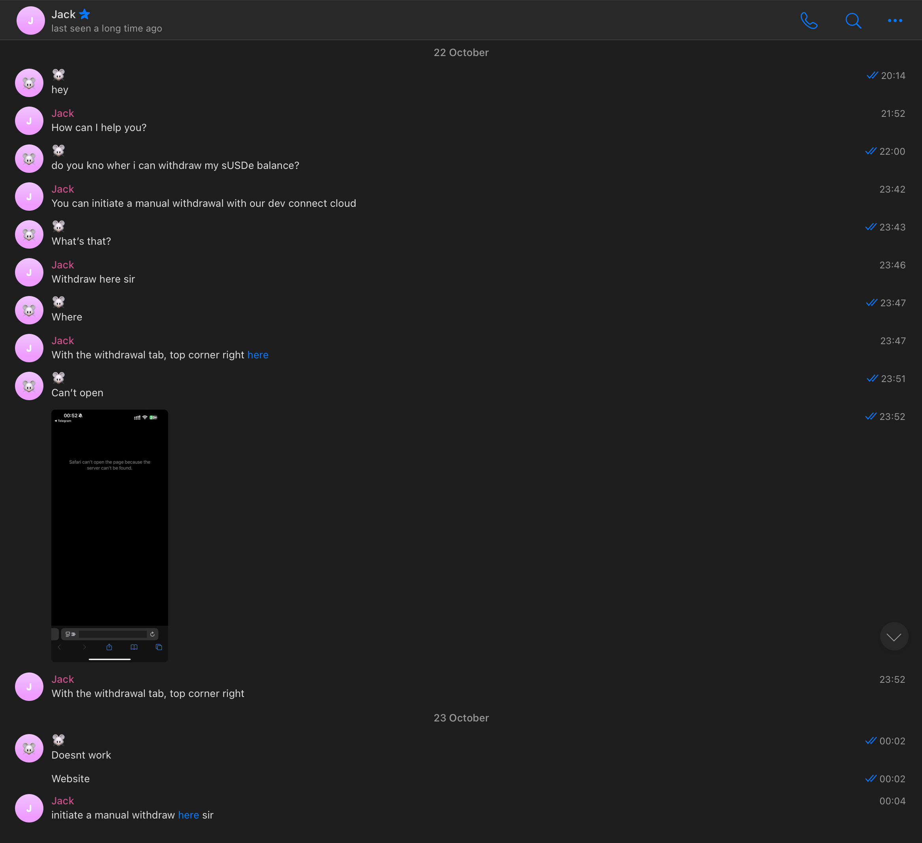Open the Safari error screenshot image
The image size is (922, 843).
pyautogui.click(x=110, y=535)
